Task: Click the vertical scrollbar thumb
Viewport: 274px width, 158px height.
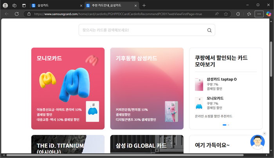Action: coord(271,59)
